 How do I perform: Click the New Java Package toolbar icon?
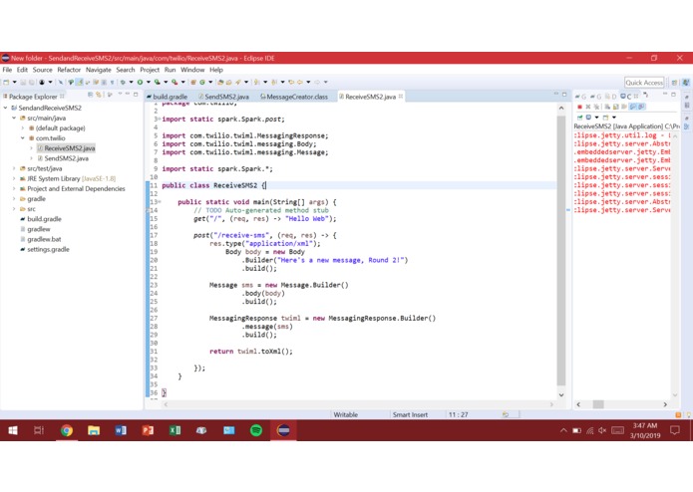click(193, 82)
